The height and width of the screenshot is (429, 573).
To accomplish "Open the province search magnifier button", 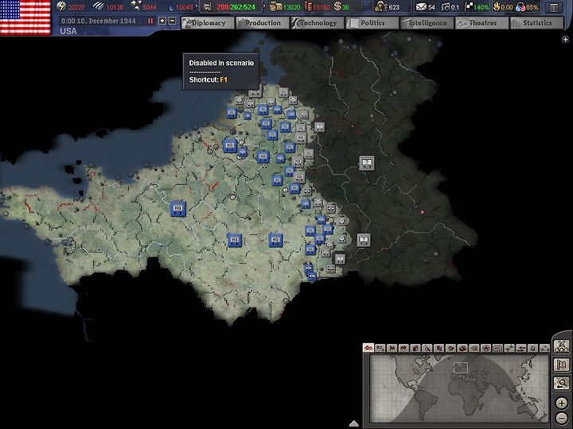I will click(x=562, y=384).
